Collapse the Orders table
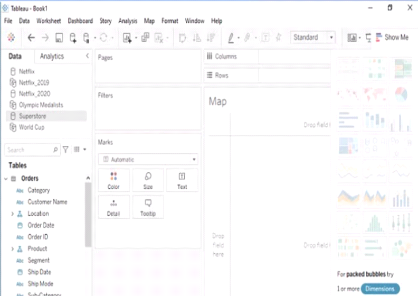The width and height of the screenshot is (418, 296). pos(6,179)
